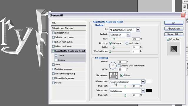Image resolution: width=188 pixels, height=106 pixels.
Task: Click the Glanzkontur contour thumbnail
Action: pos(112,75)
